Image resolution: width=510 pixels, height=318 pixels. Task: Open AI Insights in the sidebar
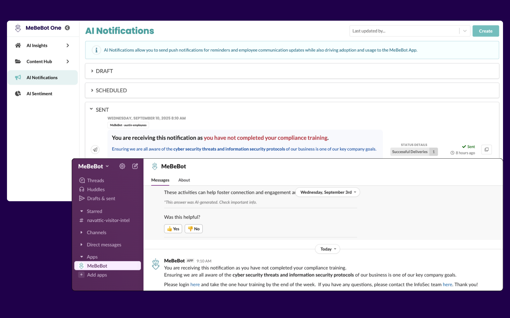point(43,45)
